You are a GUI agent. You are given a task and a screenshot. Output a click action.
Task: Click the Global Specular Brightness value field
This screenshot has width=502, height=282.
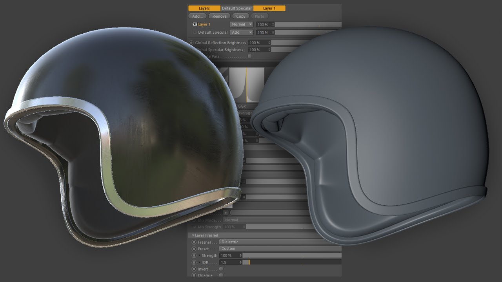coord(259,50)
